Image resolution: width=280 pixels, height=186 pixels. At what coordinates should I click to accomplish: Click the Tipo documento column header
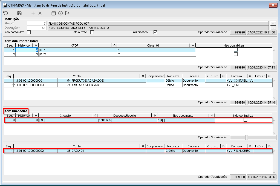(183, 115)
